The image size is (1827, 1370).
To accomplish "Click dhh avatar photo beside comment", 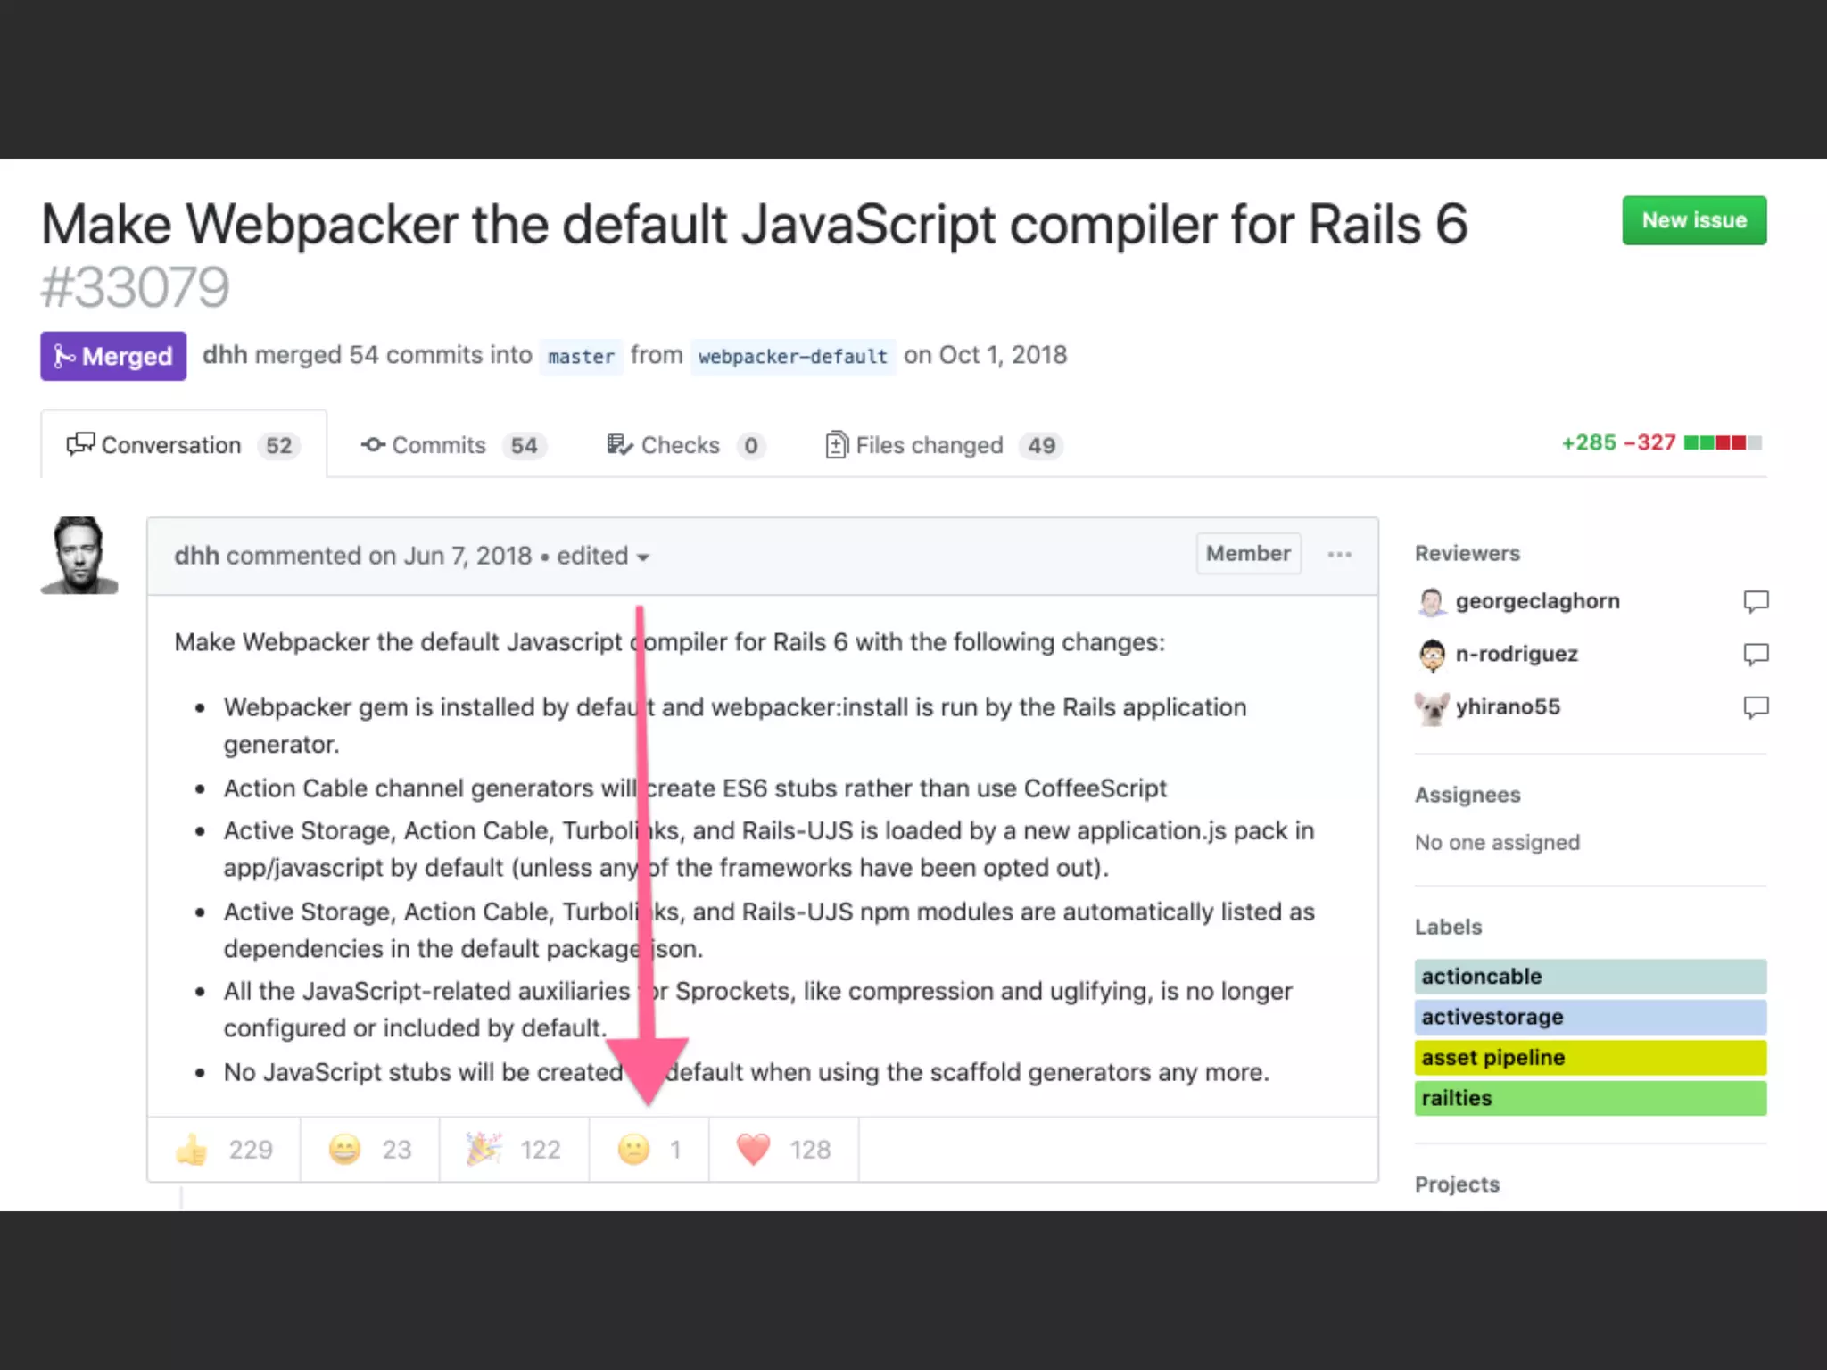I will [79, 555].
